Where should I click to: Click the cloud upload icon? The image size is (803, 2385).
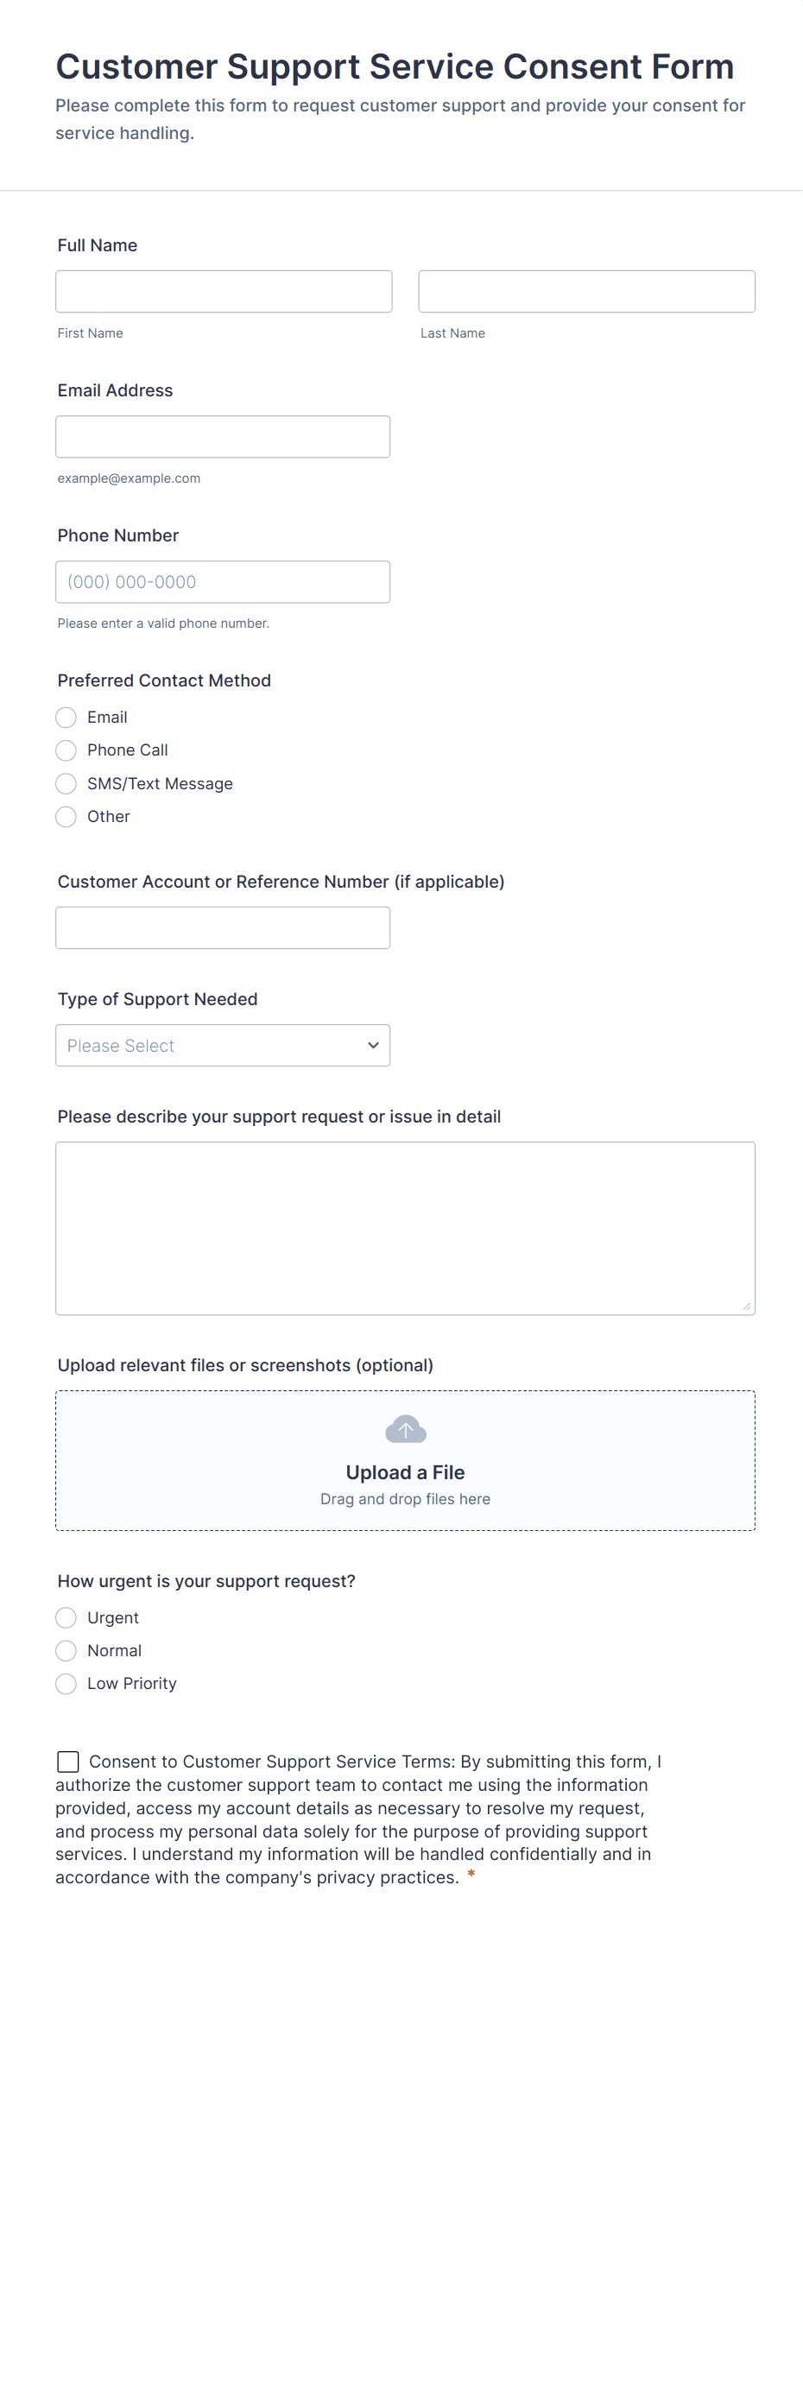[x=405, y=1429]
